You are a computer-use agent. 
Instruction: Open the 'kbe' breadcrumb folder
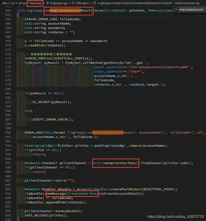point(5,3)
